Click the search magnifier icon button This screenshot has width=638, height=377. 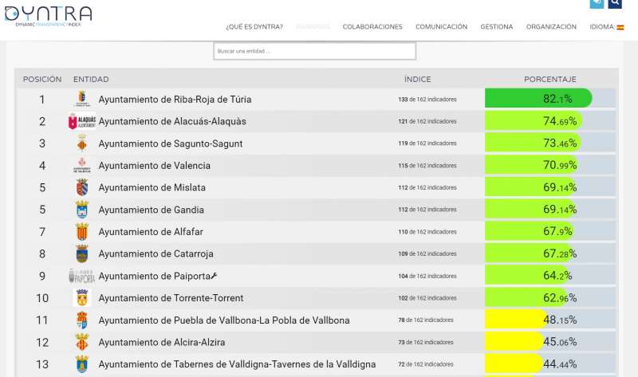[x=615, y=4]
